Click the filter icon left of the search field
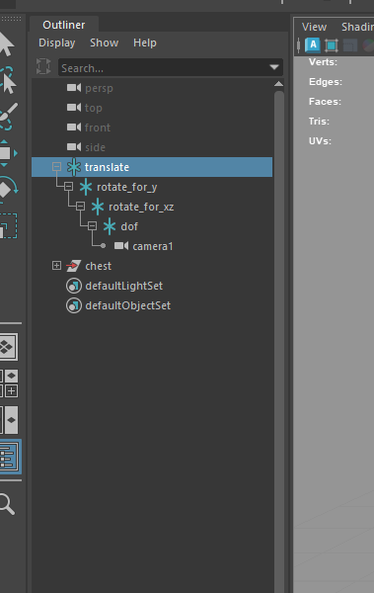This screenshot has height=593, width=374. pos(43,66)
